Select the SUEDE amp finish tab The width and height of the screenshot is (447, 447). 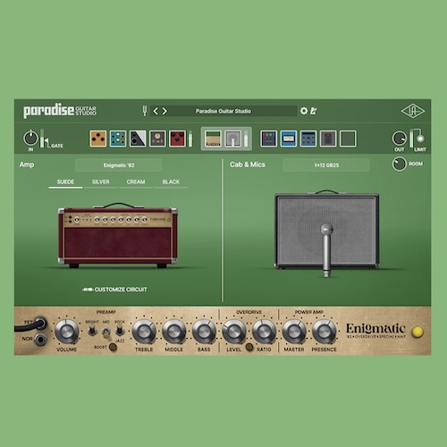[65, 182]
